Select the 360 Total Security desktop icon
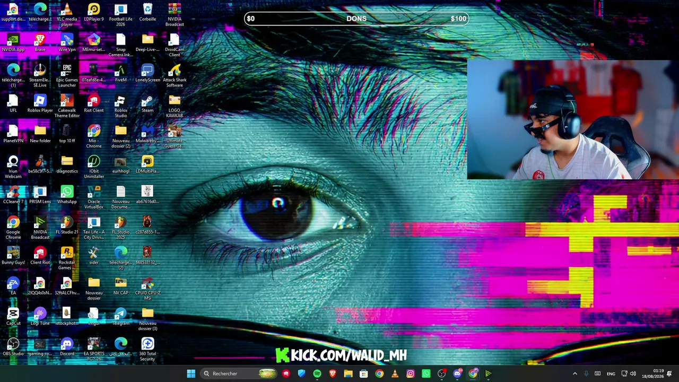 (x=147, y=349)
